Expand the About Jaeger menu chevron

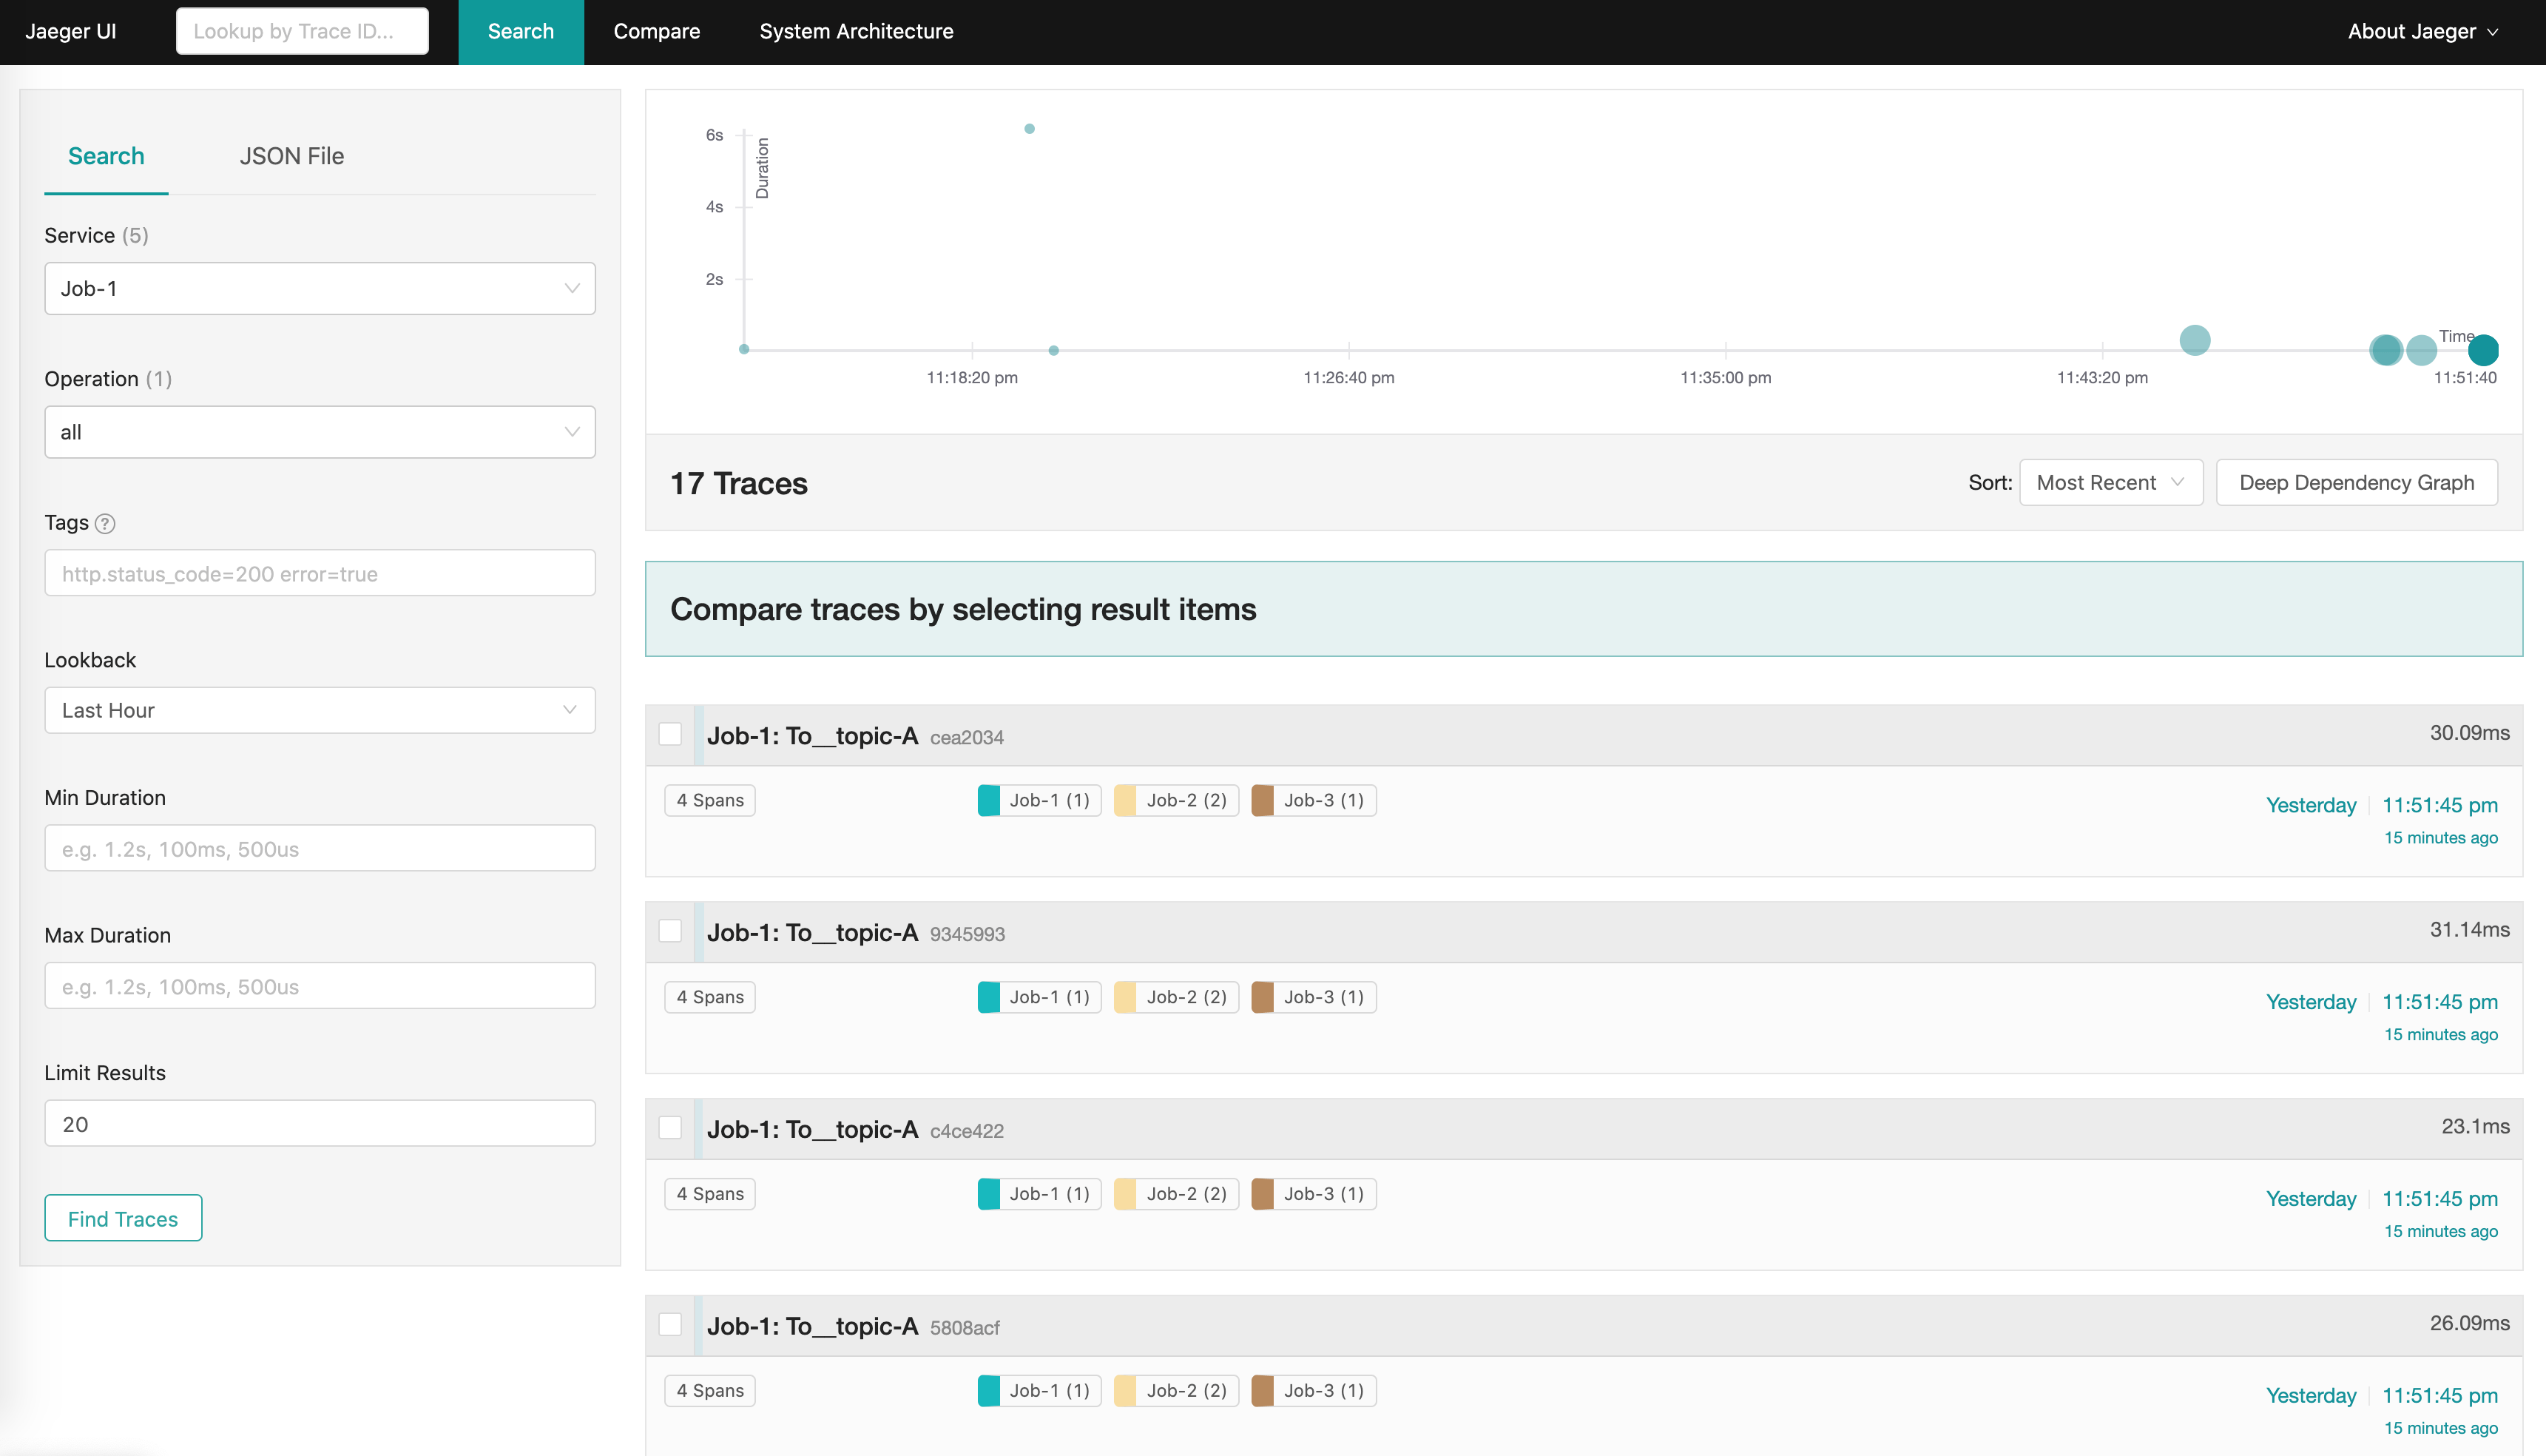click(2493, 32)
